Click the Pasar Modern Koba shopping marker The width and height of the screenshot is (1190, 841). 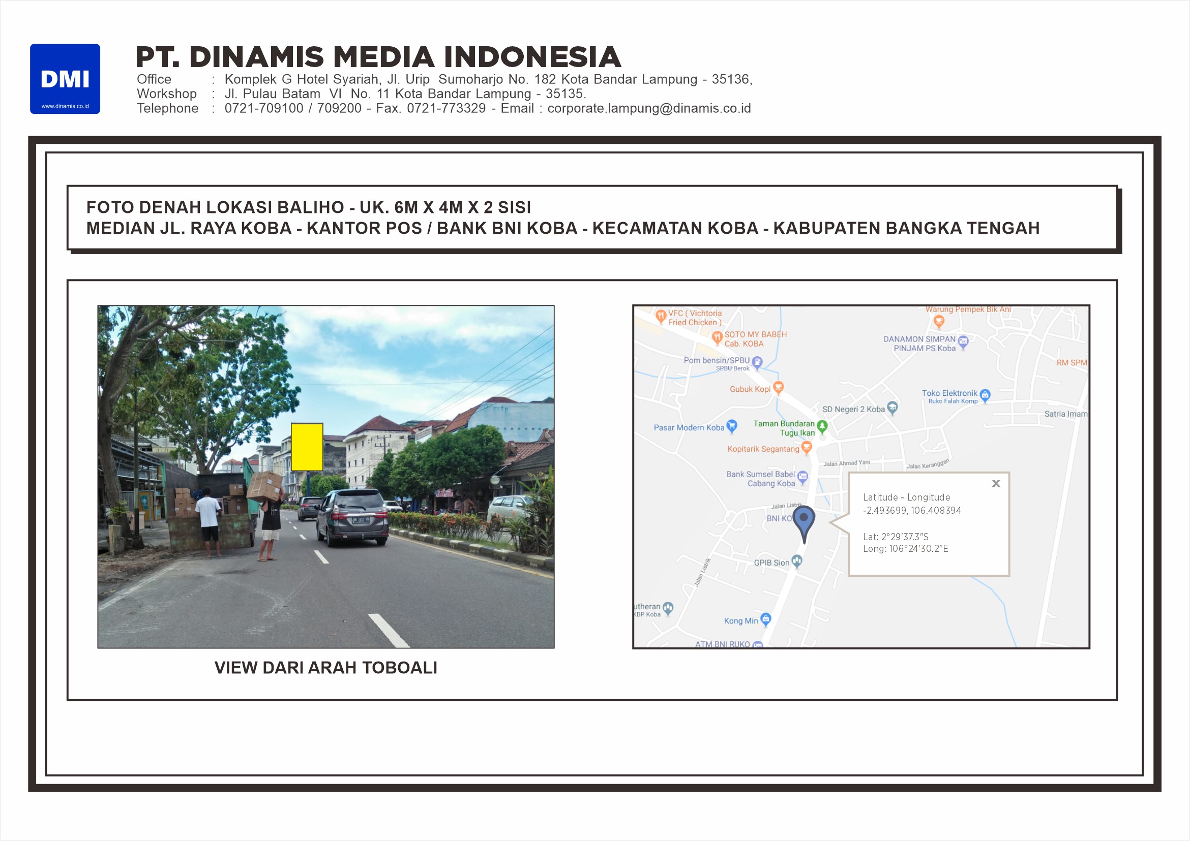(x=731, y=426)
